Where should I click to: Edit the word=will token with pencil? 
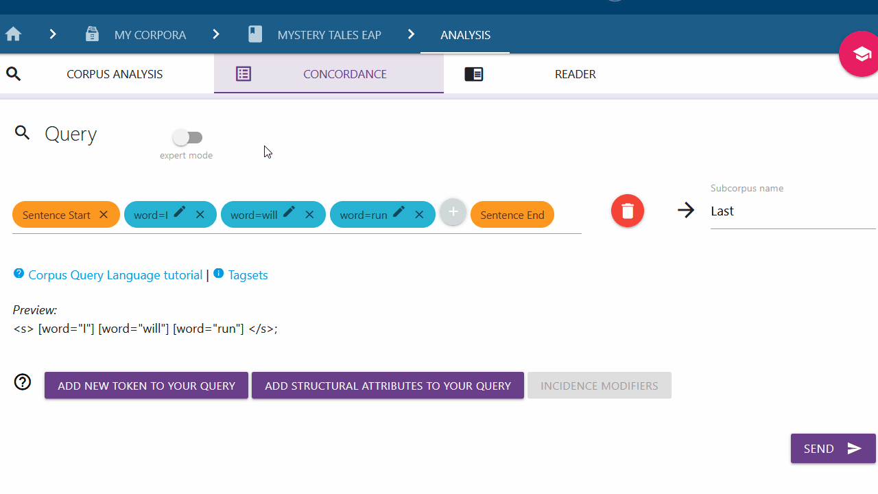point(289,213)
